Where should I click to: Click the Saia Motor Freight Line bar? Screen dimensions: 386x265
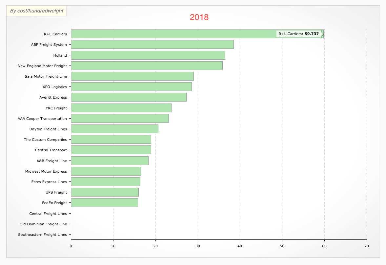132,76
